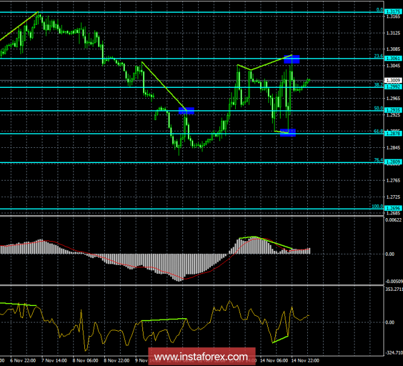This screenshot has height=366, width=403.
Task: Click the blue rectangle at the 61.8 level
Action: [288, 133]
